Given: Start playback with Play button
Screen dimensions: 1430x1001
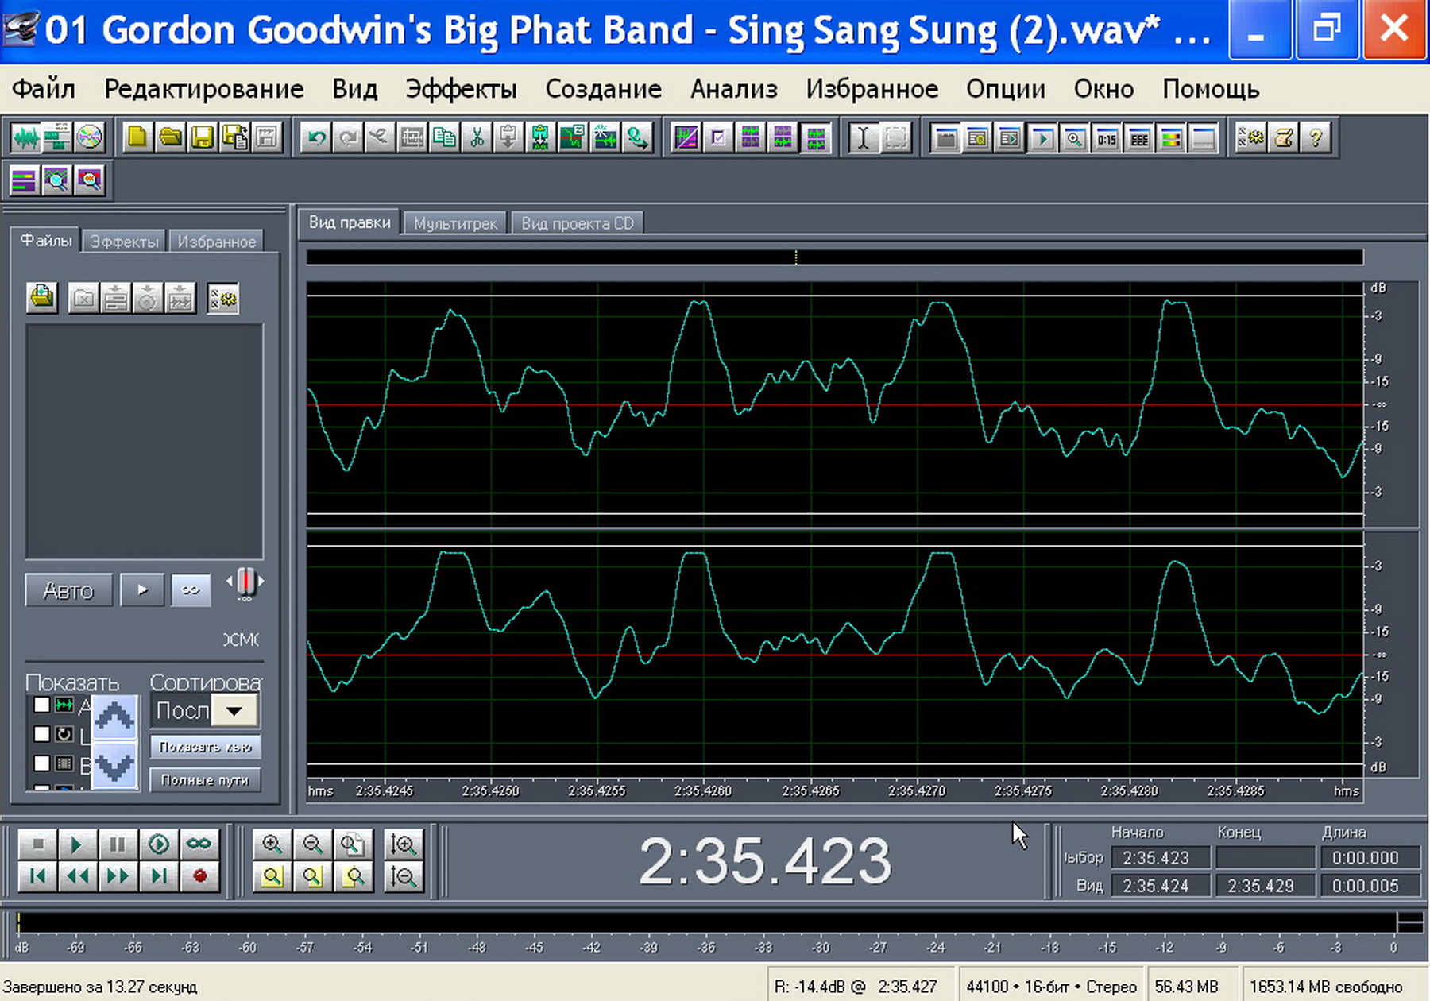Looking at the screenshot, I should tap(77, 844).
